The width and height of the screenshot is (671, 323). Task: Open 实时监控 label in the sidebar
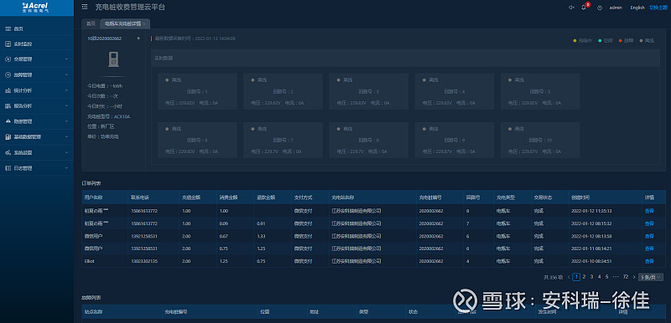(23, 44)
